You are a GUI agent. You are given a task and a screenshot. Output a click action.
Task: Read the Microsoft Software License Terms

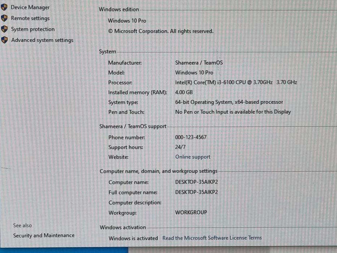pos(212,238)
